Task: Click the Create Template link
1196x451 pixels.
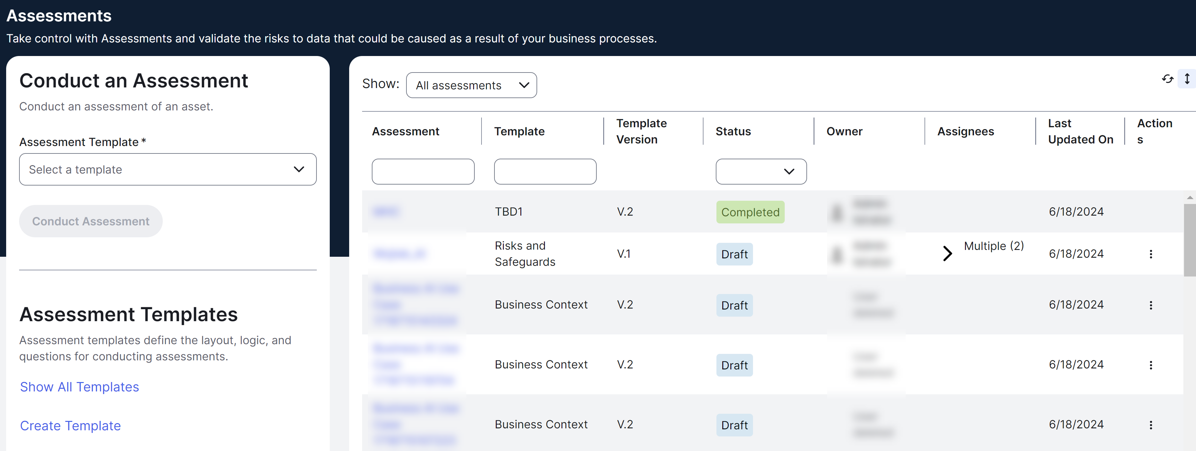Action: [x=70, y=425]
